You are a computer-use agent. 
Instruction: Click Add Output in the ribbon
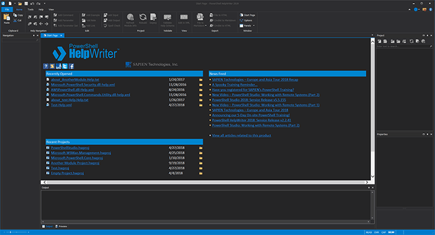pos(112,20)
